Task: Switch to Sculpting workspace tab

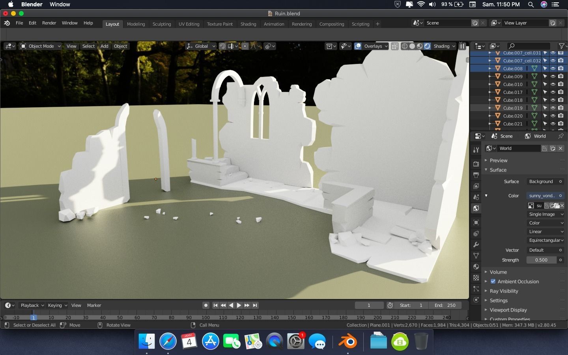Action: 162,24
